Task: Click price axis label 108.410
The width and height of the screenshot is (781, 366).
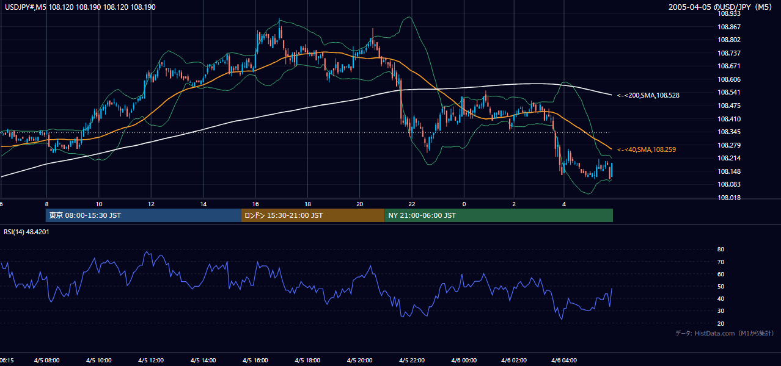Action: pyautogui.click(x=730, y=119)
